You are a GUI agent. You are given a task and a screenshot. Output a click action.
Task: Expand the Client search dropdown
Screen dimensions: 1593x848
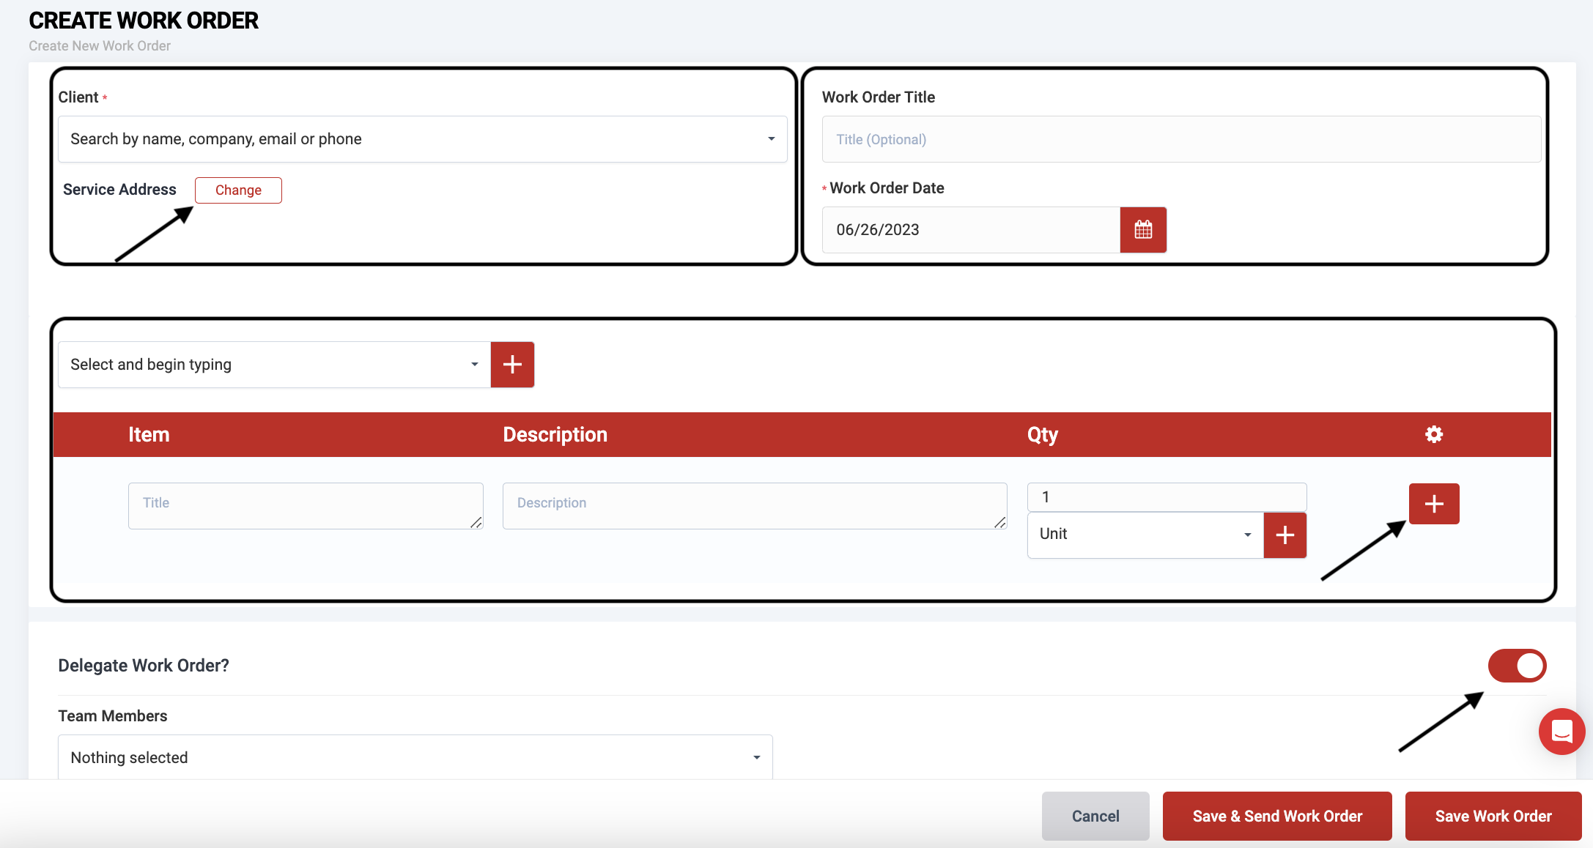(x=422, y=139)
